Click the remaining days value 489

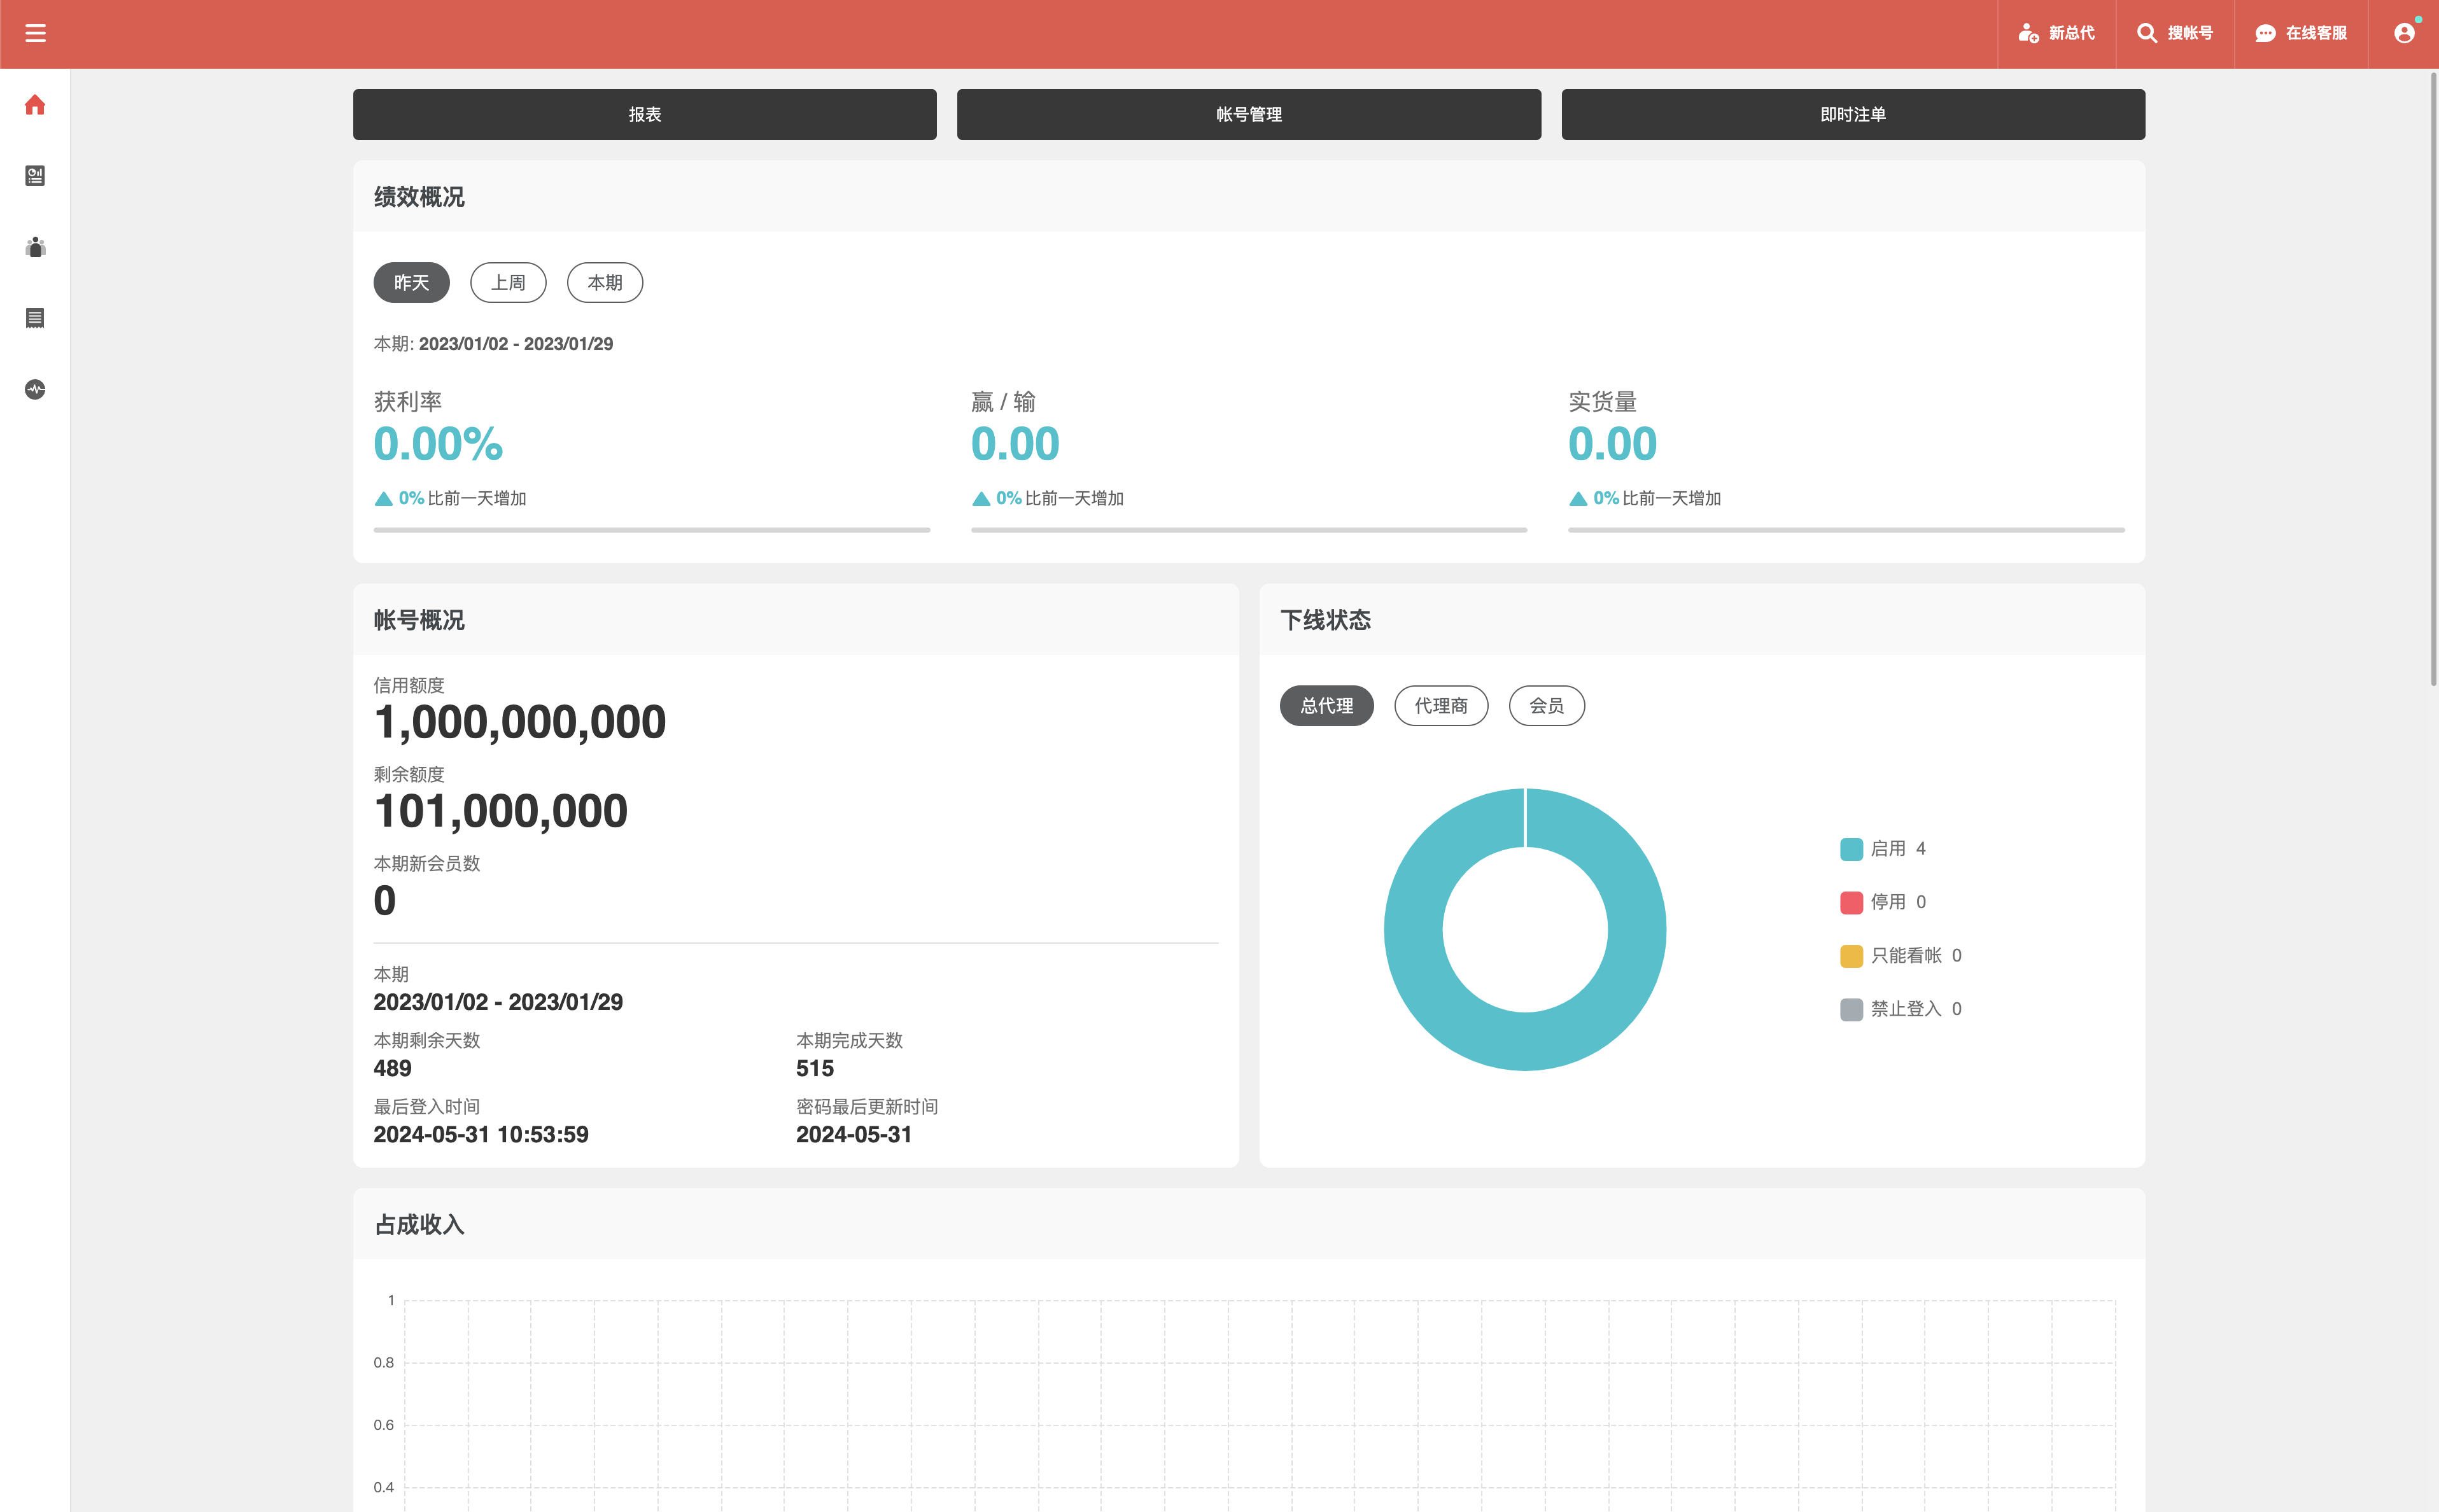coord(392,1068)
